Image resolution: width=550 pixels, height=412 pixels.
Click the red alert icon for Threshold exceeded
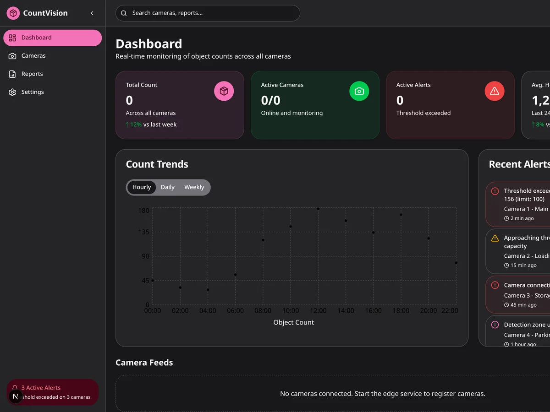pos(495,191)
